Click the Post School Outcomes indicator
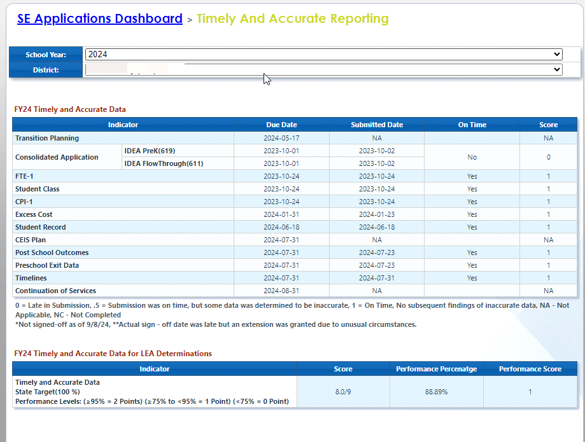 52,252
